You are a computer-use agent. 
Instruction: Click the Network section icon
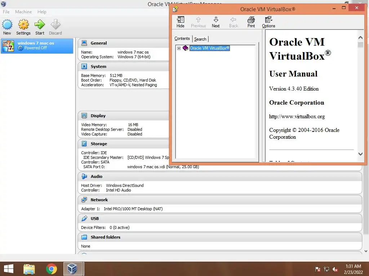[x=84, y=200]
